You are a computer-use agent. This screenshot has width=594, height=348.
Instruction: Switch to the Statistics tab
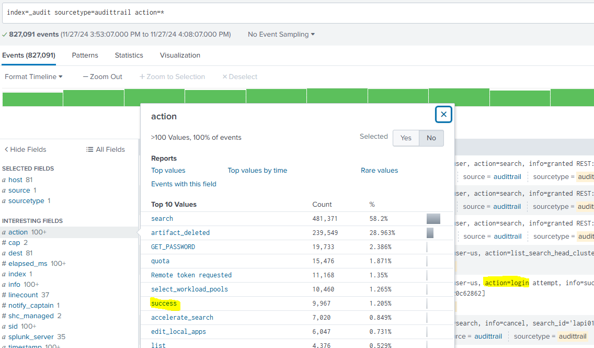(129, 55)
